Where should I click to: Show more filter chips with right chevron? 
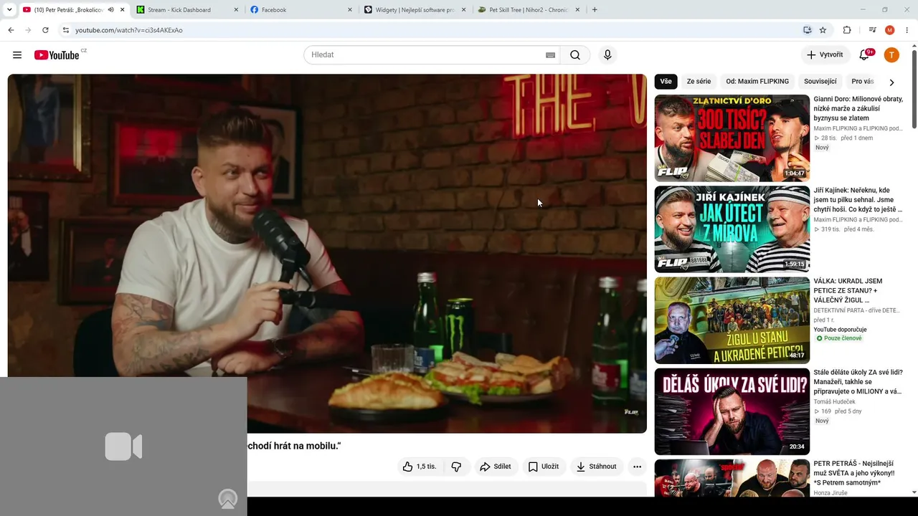point(891,82)
